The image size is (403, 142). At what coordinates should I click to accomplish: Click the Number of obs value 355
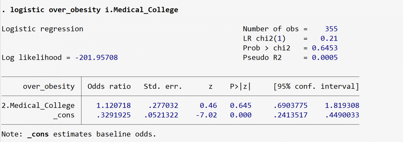(x=331, y=29)
